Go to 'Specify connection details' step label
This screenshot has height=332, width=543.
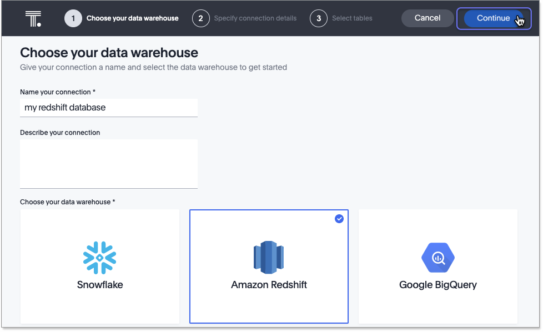coord(255,18)
